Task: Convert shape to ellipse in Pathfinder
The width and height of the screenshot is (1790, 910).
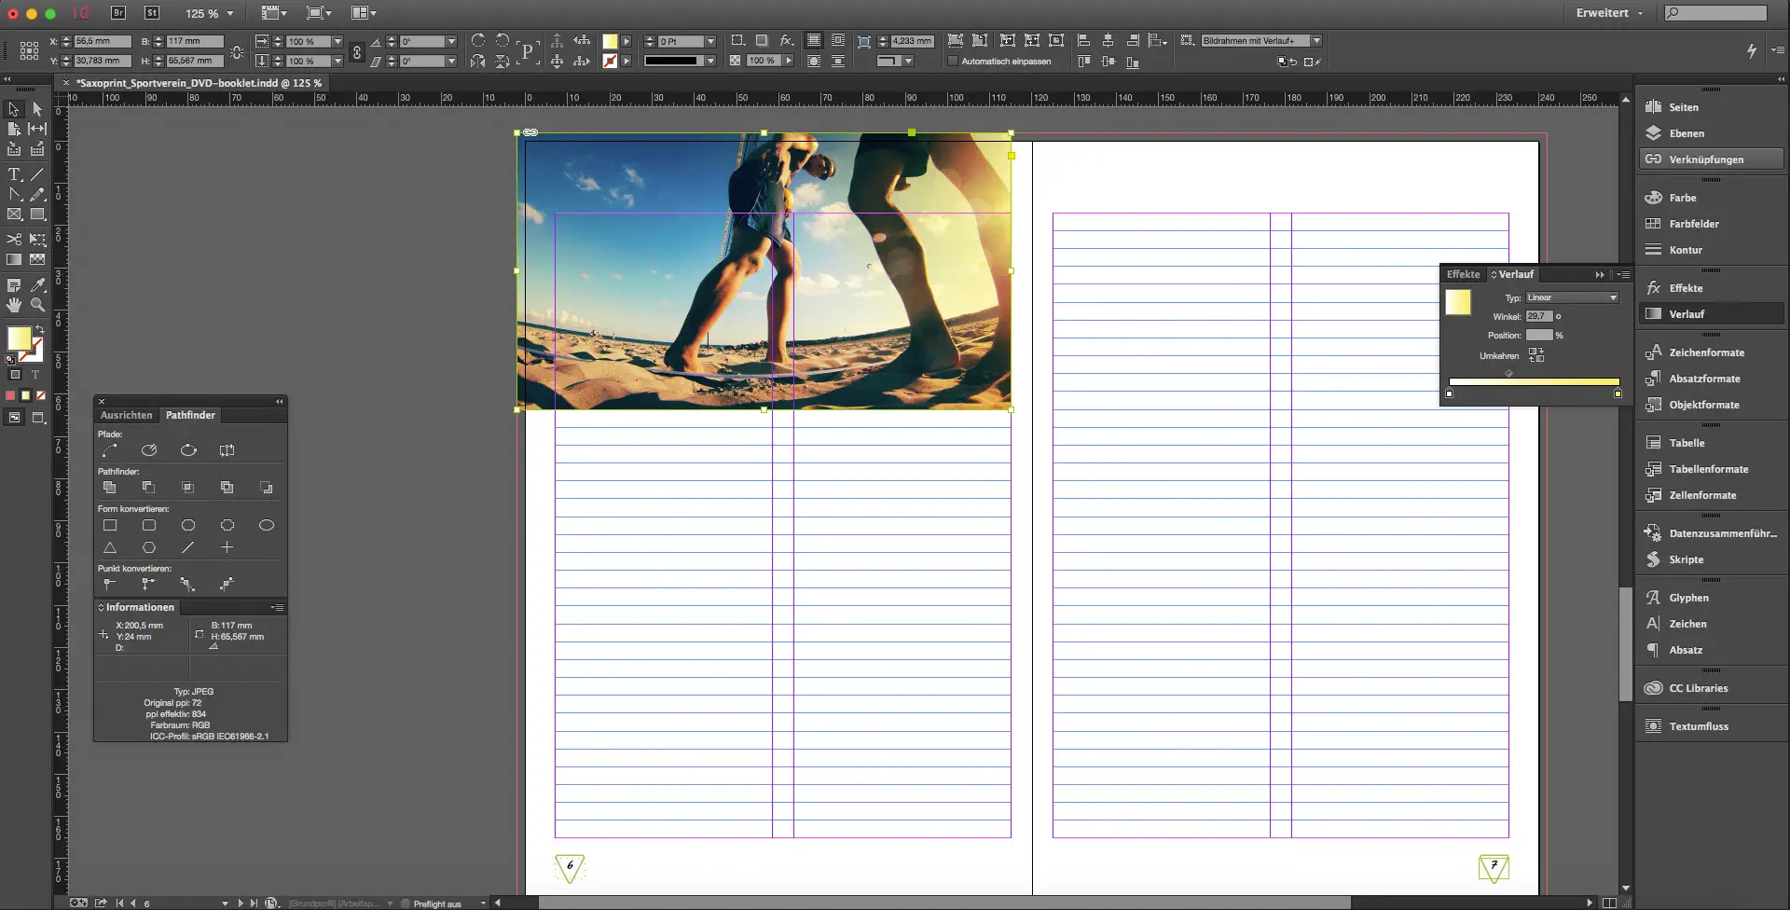Action: point(266,526)
